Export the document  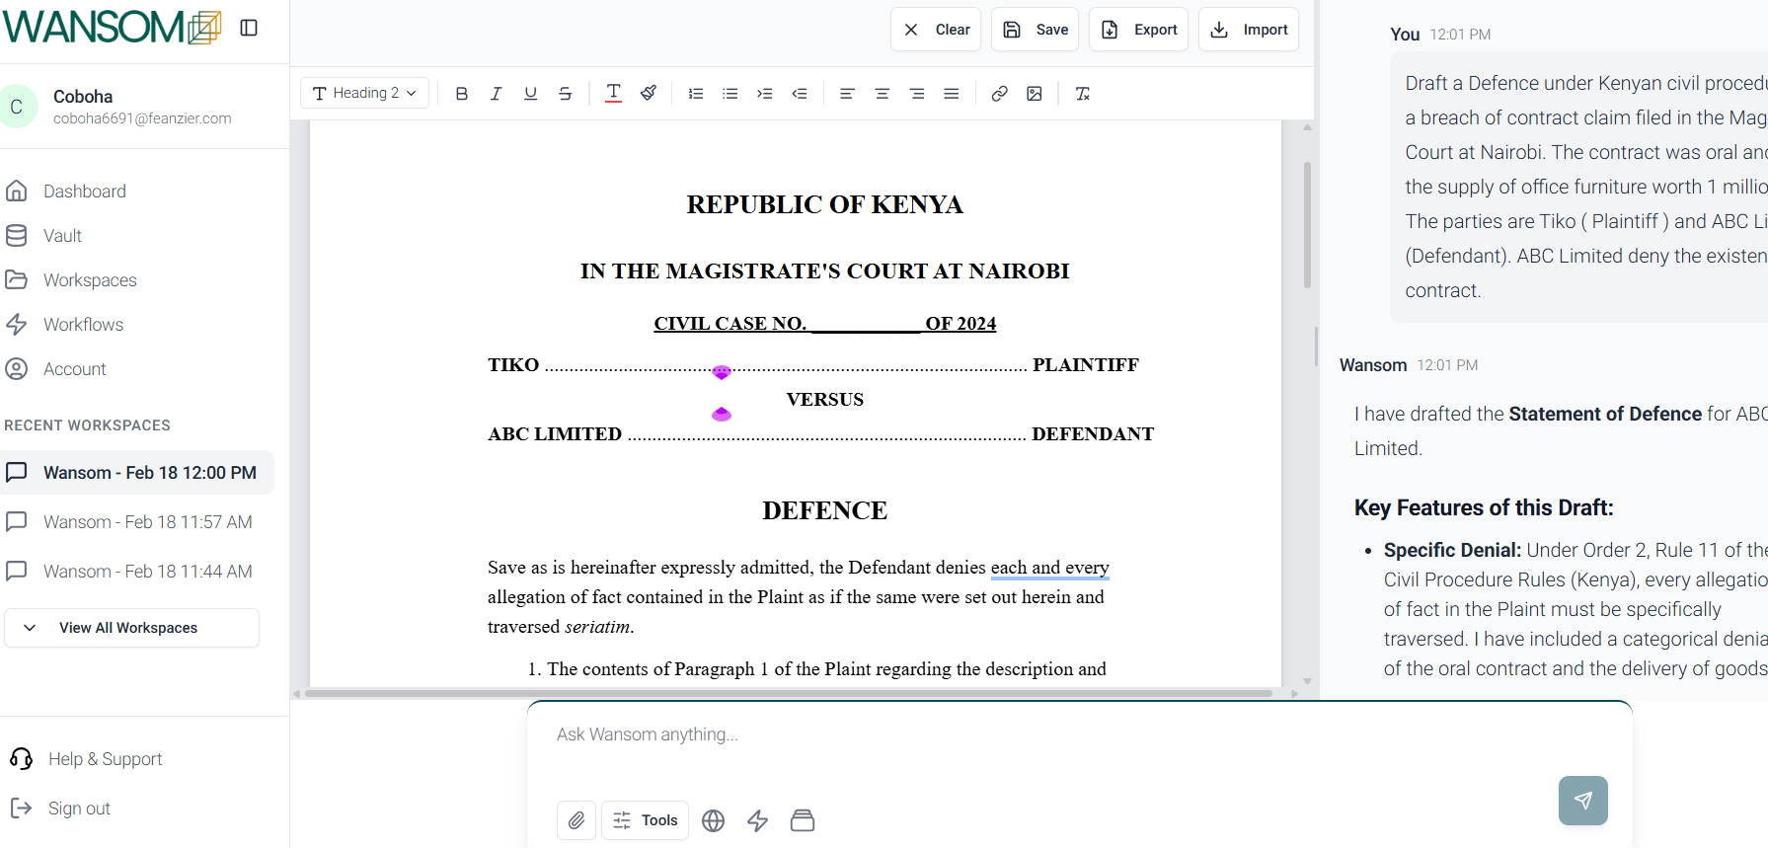pyautogui.click(x=1138, y=30)
